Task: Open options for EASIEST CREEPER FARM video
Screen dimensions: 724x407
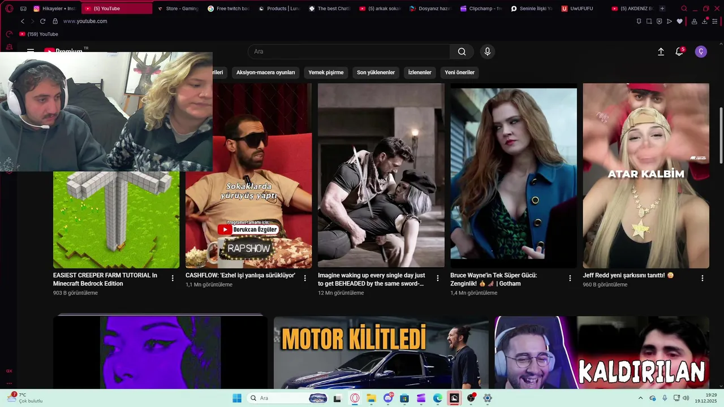Action: 173,278
